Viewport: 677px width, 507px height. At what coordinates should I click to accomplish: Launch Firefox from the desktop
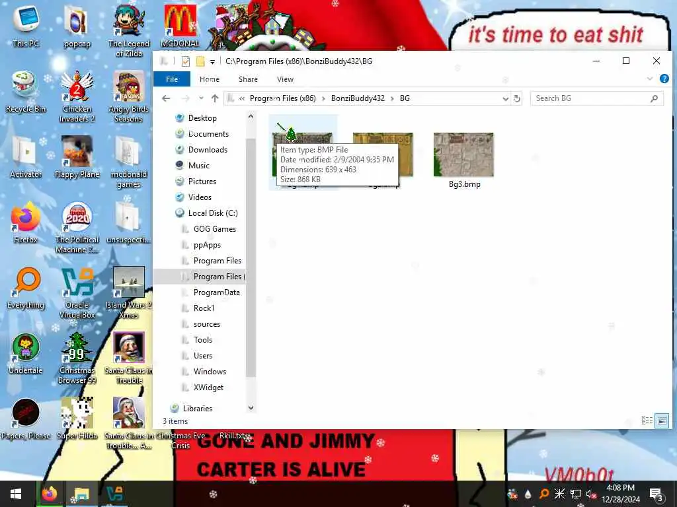[26, 222]
